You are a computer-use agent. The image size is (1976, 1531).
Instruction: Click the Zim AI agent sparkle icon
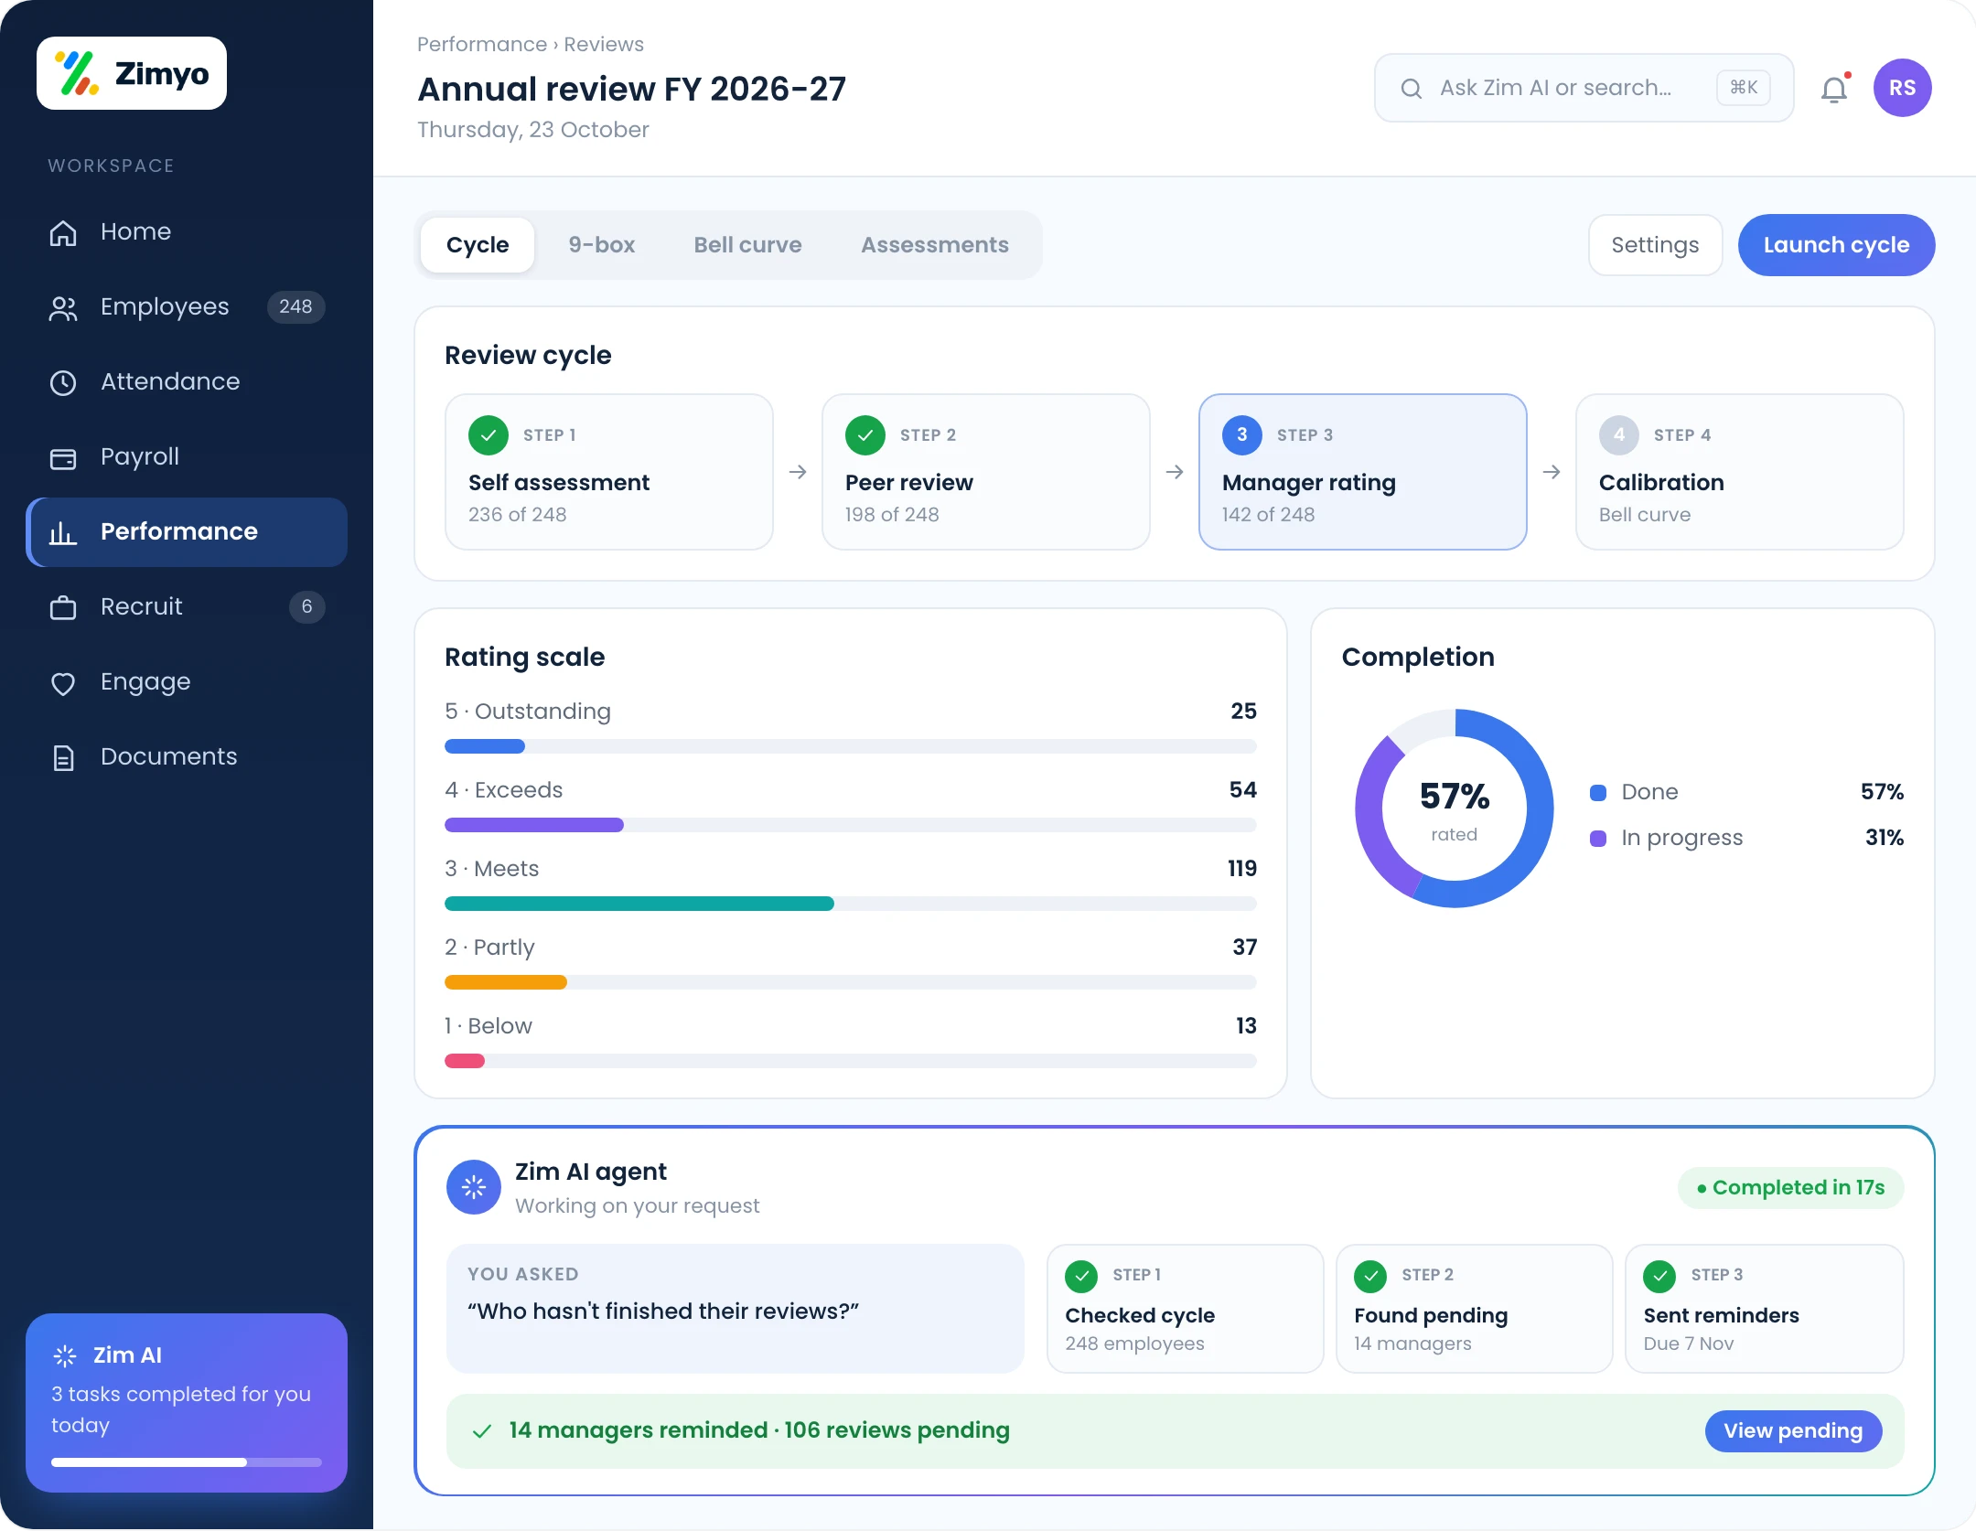(474, 1187)
